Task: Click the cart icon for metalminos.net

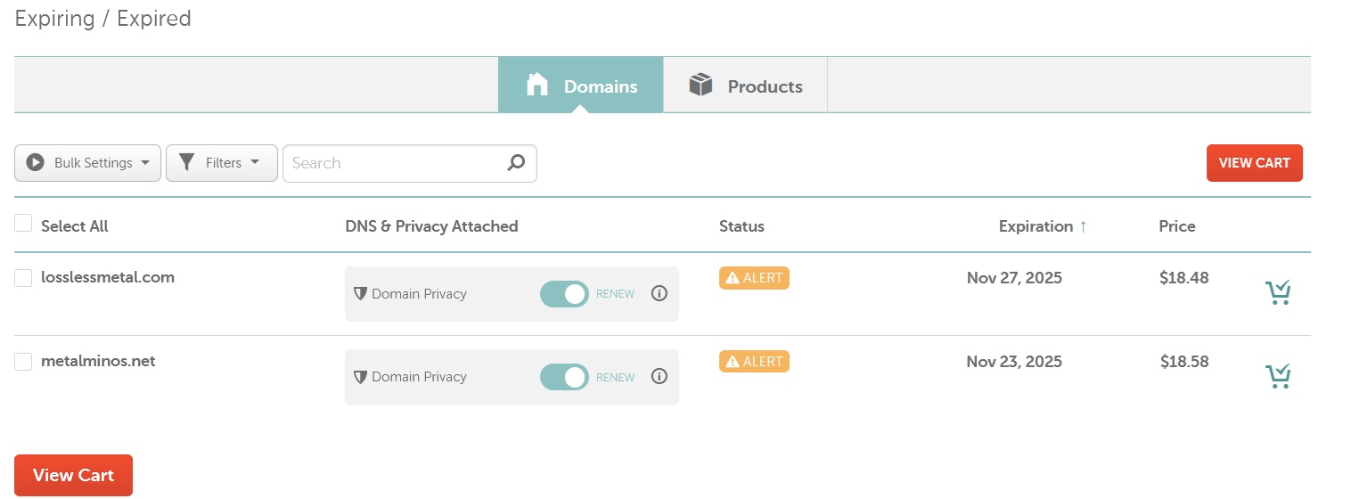Action: [1278, 377]
